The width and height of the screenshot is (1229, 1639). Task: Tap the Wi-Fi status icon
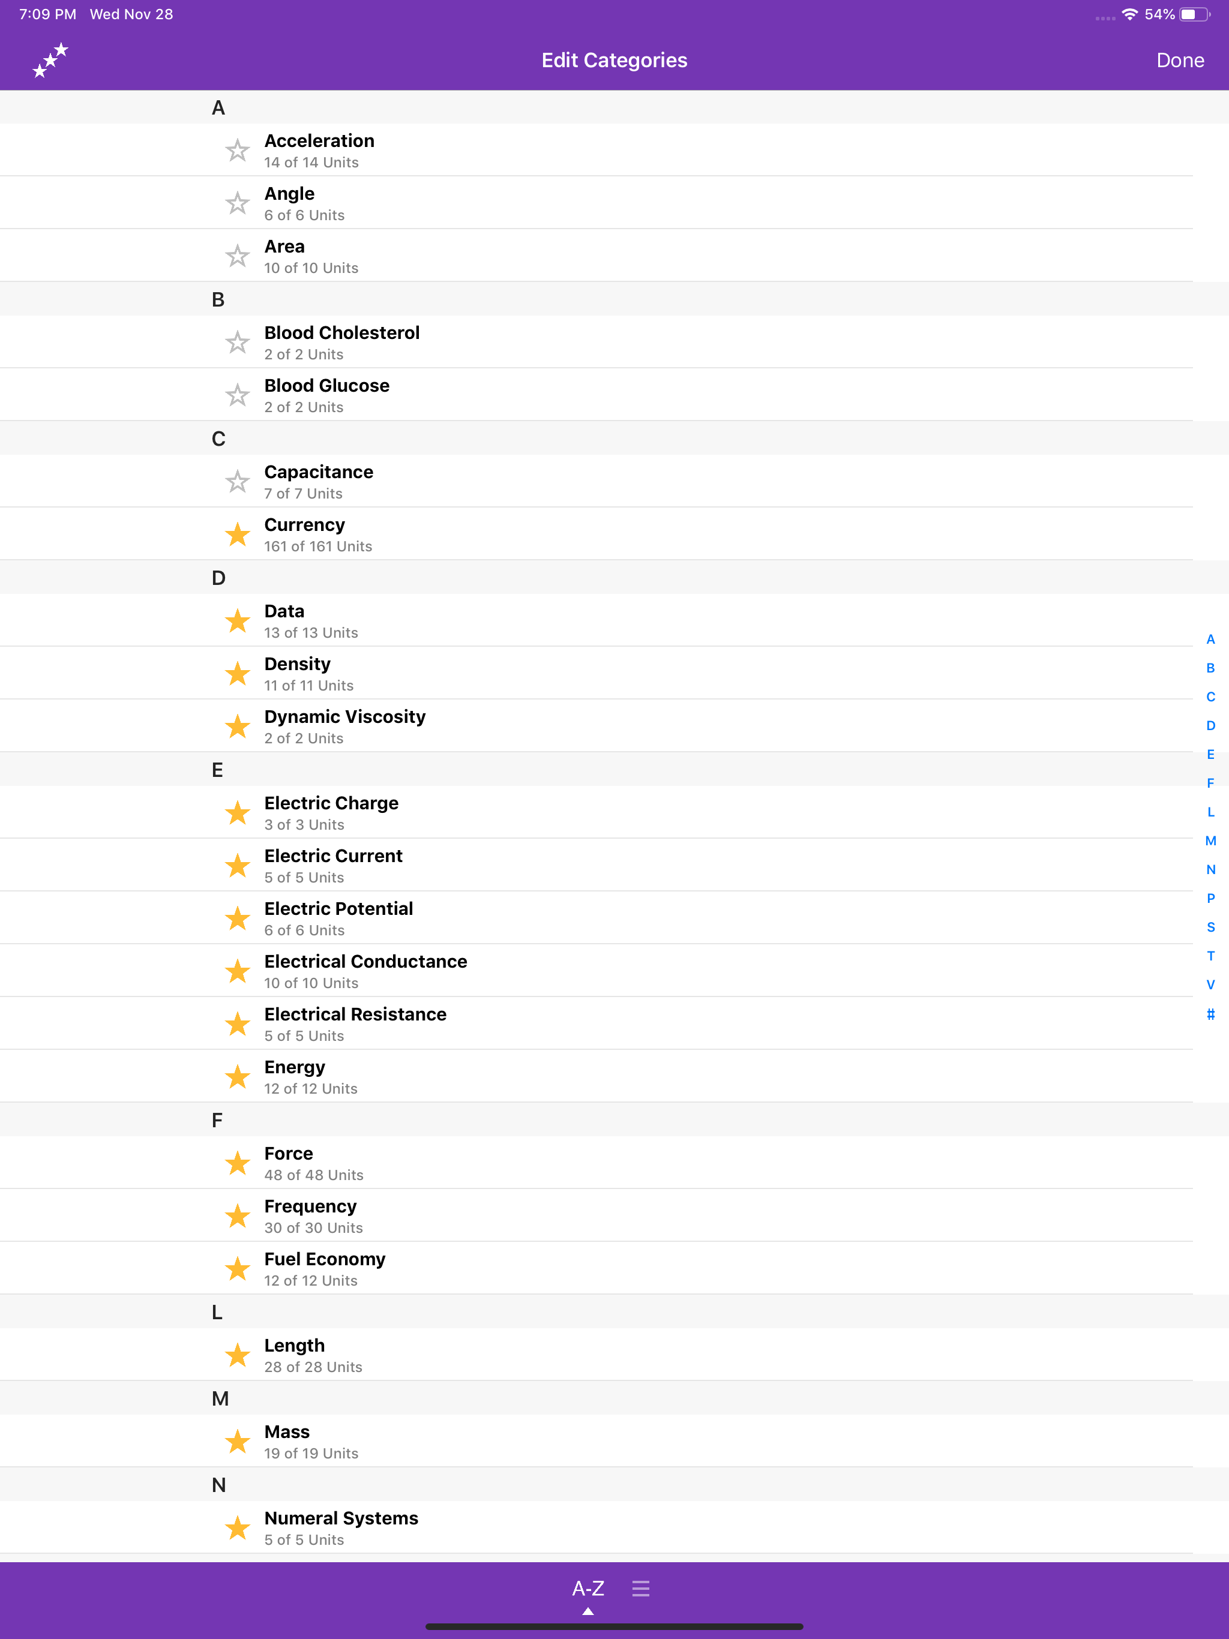1129,14
